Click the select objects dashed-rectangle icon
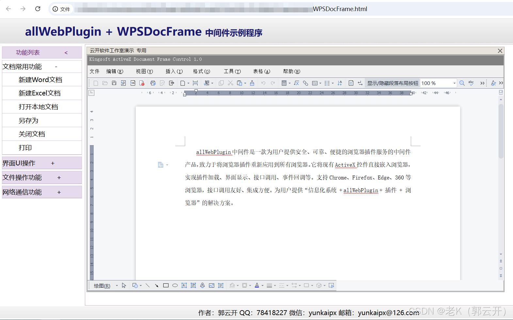 tap(331, 285)
